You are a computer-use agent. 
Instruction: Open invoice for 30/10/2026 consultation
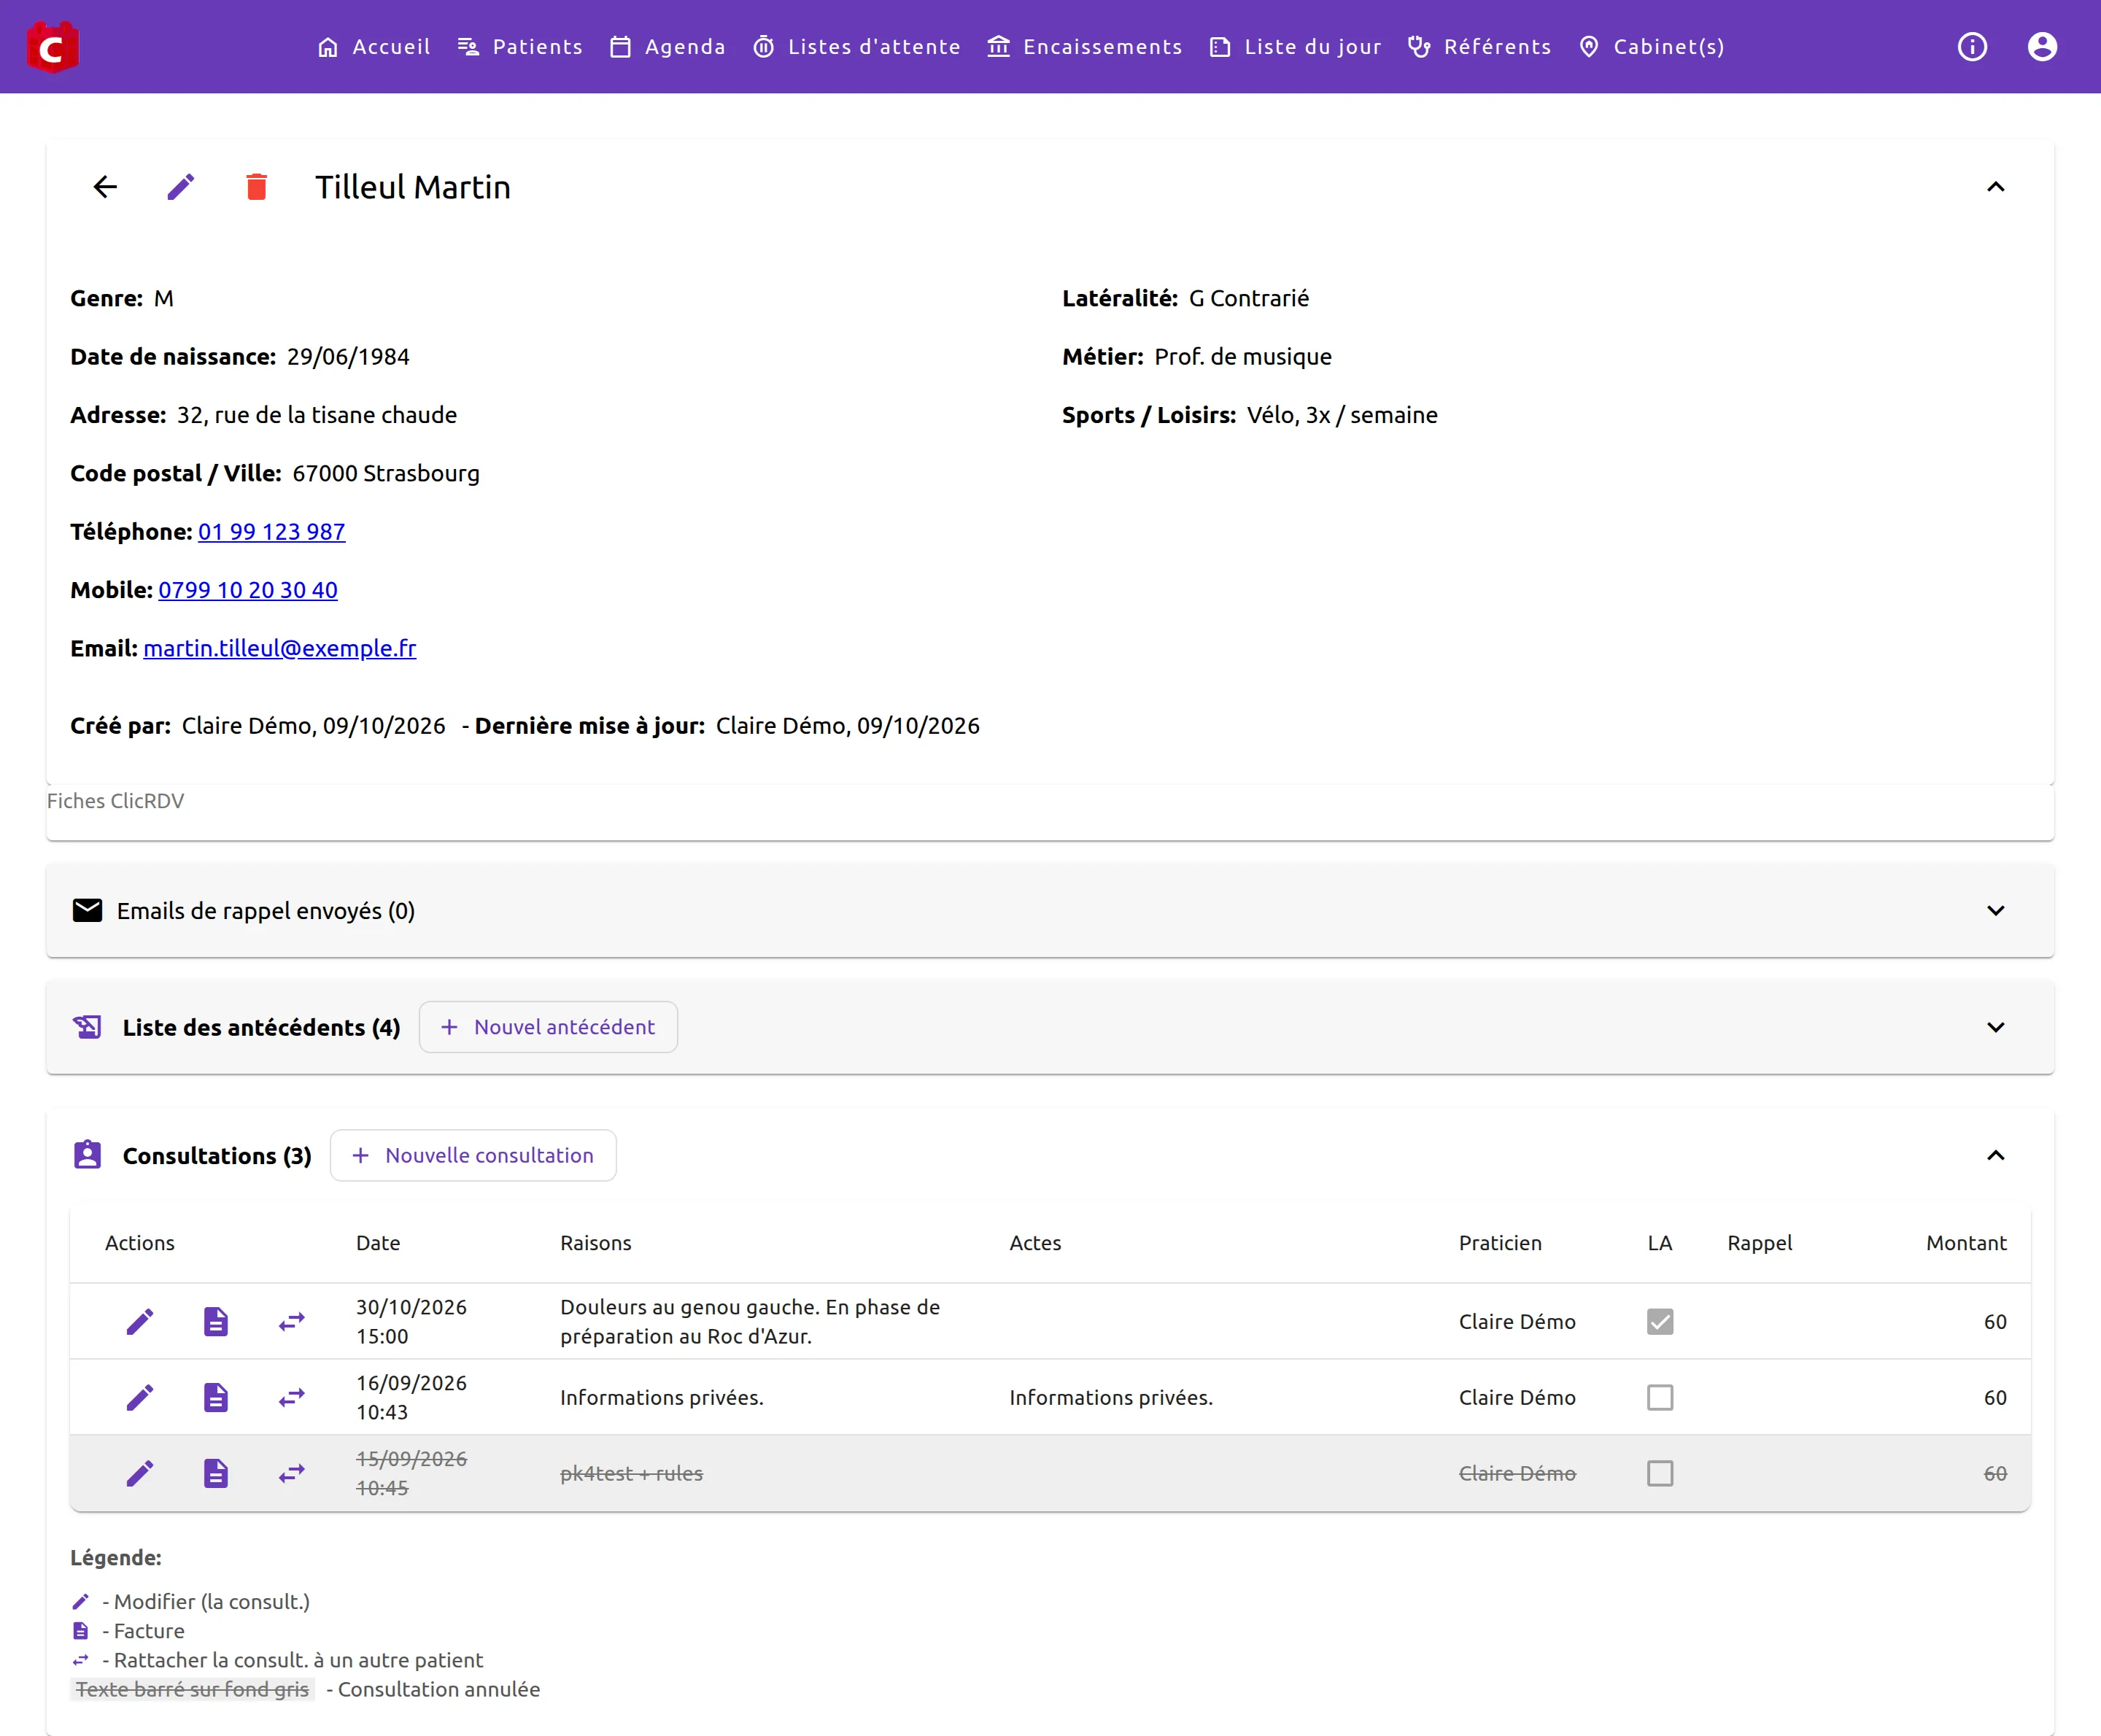coord(216,1321)
